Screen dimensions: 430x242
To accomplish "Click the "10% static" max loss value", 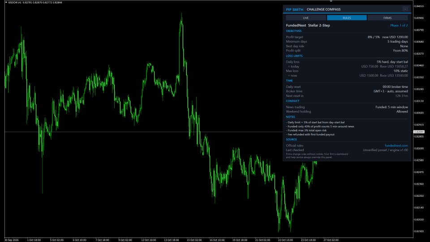I will click(400, 71).
